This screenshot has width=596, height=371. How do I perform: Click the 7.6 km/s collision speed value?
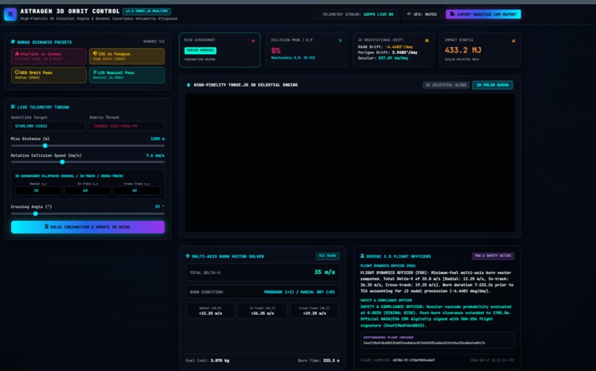pyautogui.click(x=155, y=156)
